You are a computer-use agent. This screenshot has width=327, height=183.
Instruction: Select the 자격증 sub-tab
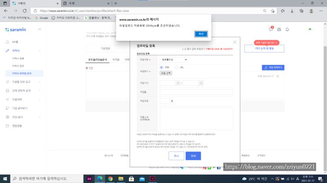pyautogui.click(x=116, y=60)
